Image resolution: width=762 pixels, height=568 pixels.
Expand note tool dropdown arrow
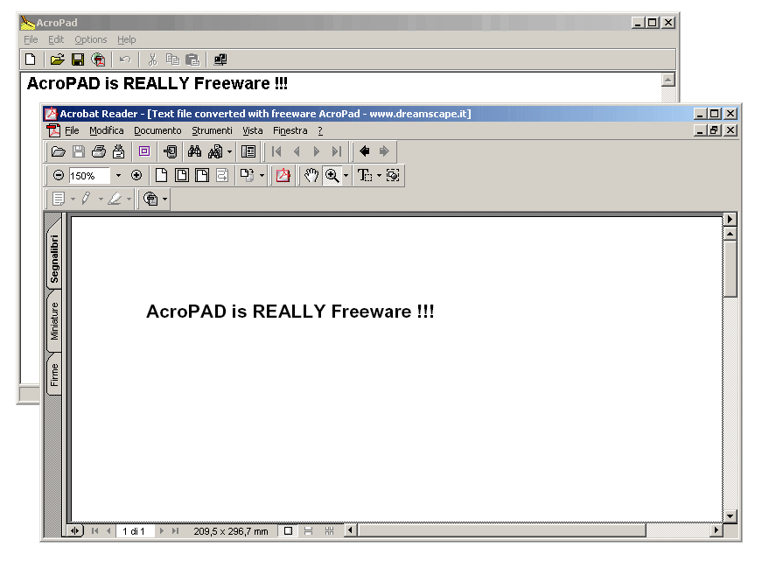(73, 199)
